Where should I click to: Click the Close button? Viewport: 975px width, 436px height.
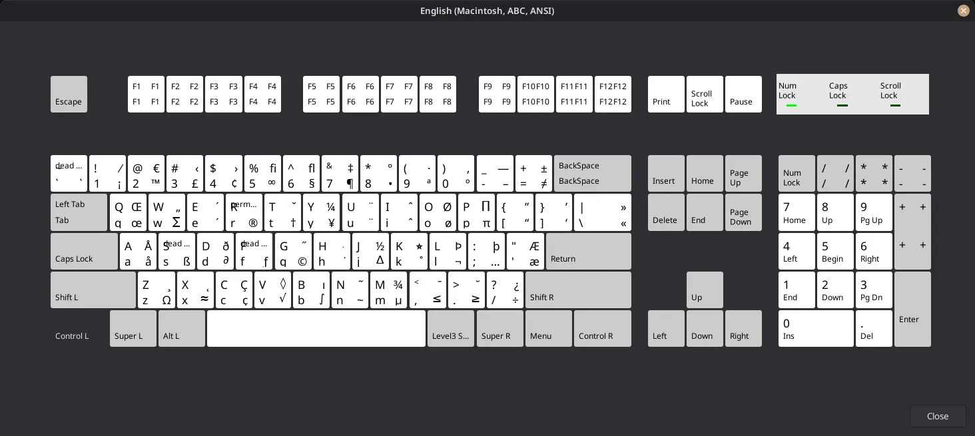pos(938,416)
